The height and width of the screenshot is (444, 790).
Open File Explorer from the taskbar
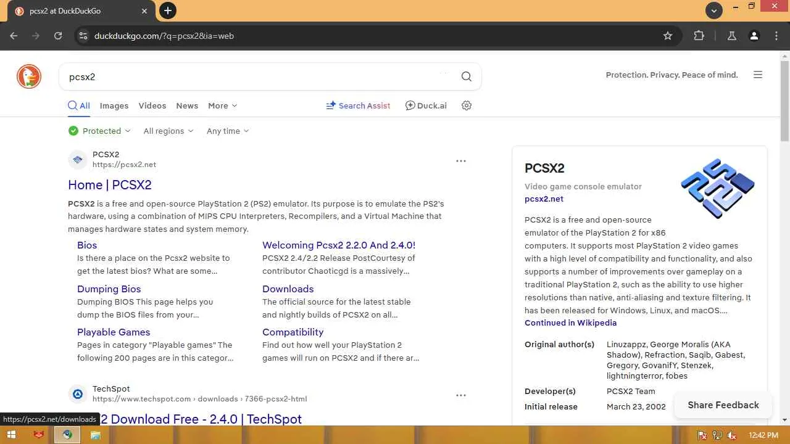[x=96, y=435]
